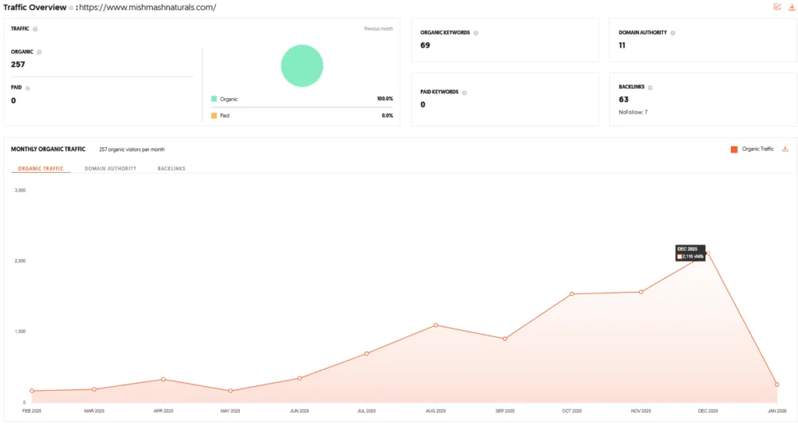This screenshot has height=425, width=798.
Task: Select the Organic Traffic tab
Action: pyautogui.click(x=41, y=168)
